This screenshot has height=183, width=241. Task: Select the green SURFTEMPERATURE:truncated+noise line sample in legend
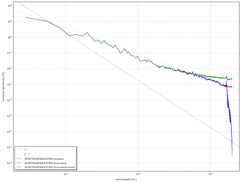click(x=19, y=168)
